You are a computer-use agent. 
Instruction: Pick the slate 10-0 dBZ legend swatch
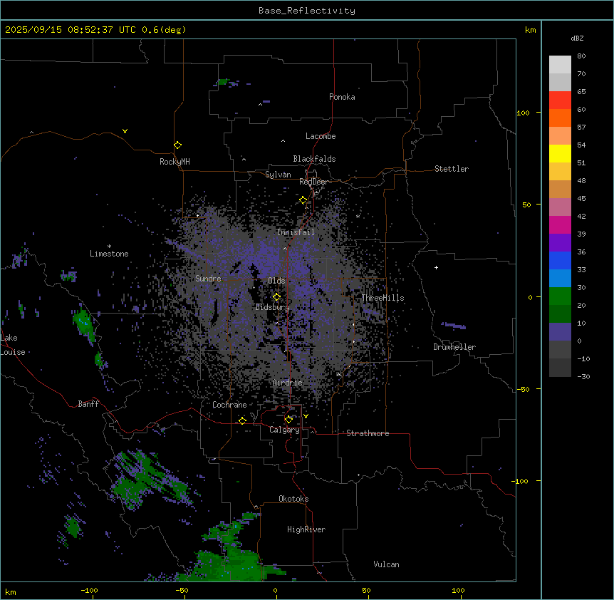(560, 332)
